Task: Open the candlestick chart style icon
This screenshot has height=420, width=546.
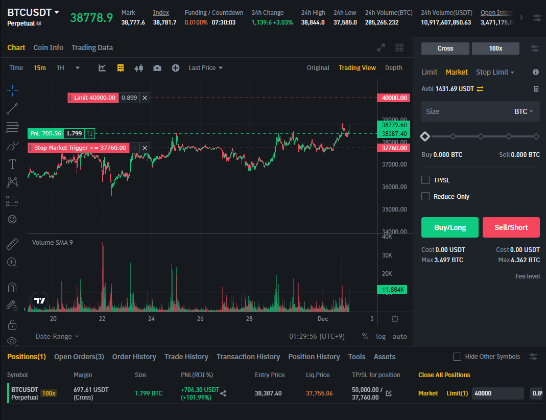Action: coord(139,68)
